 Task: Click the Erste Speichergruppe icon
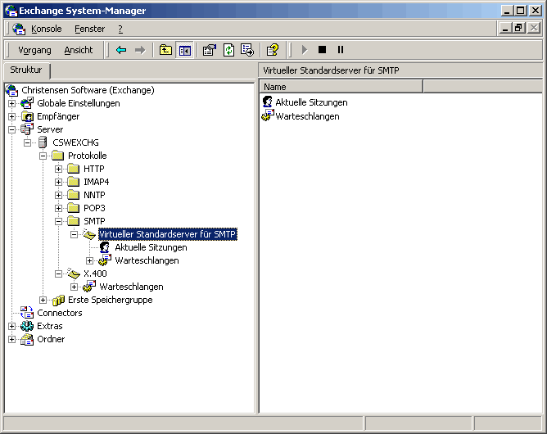[58, 300]
